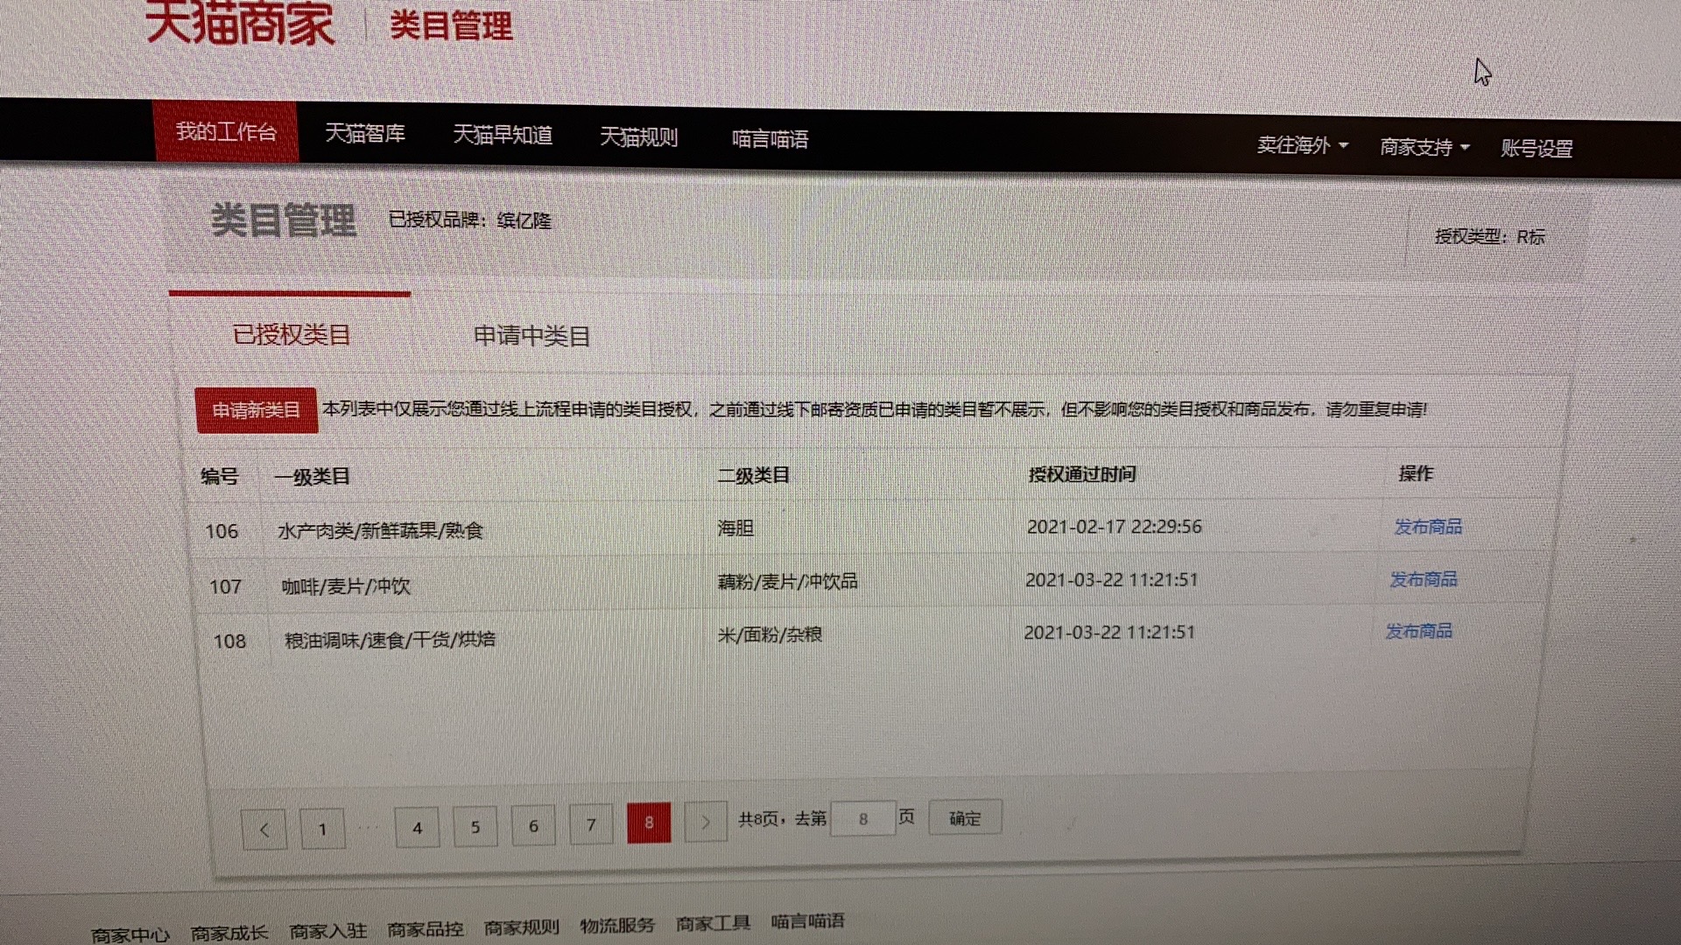Select the 水产肉类/新鲜蔬果/熟食 category cell
Image resolution: width=1681 pixels, height=945 pixels.
point(380,530)
